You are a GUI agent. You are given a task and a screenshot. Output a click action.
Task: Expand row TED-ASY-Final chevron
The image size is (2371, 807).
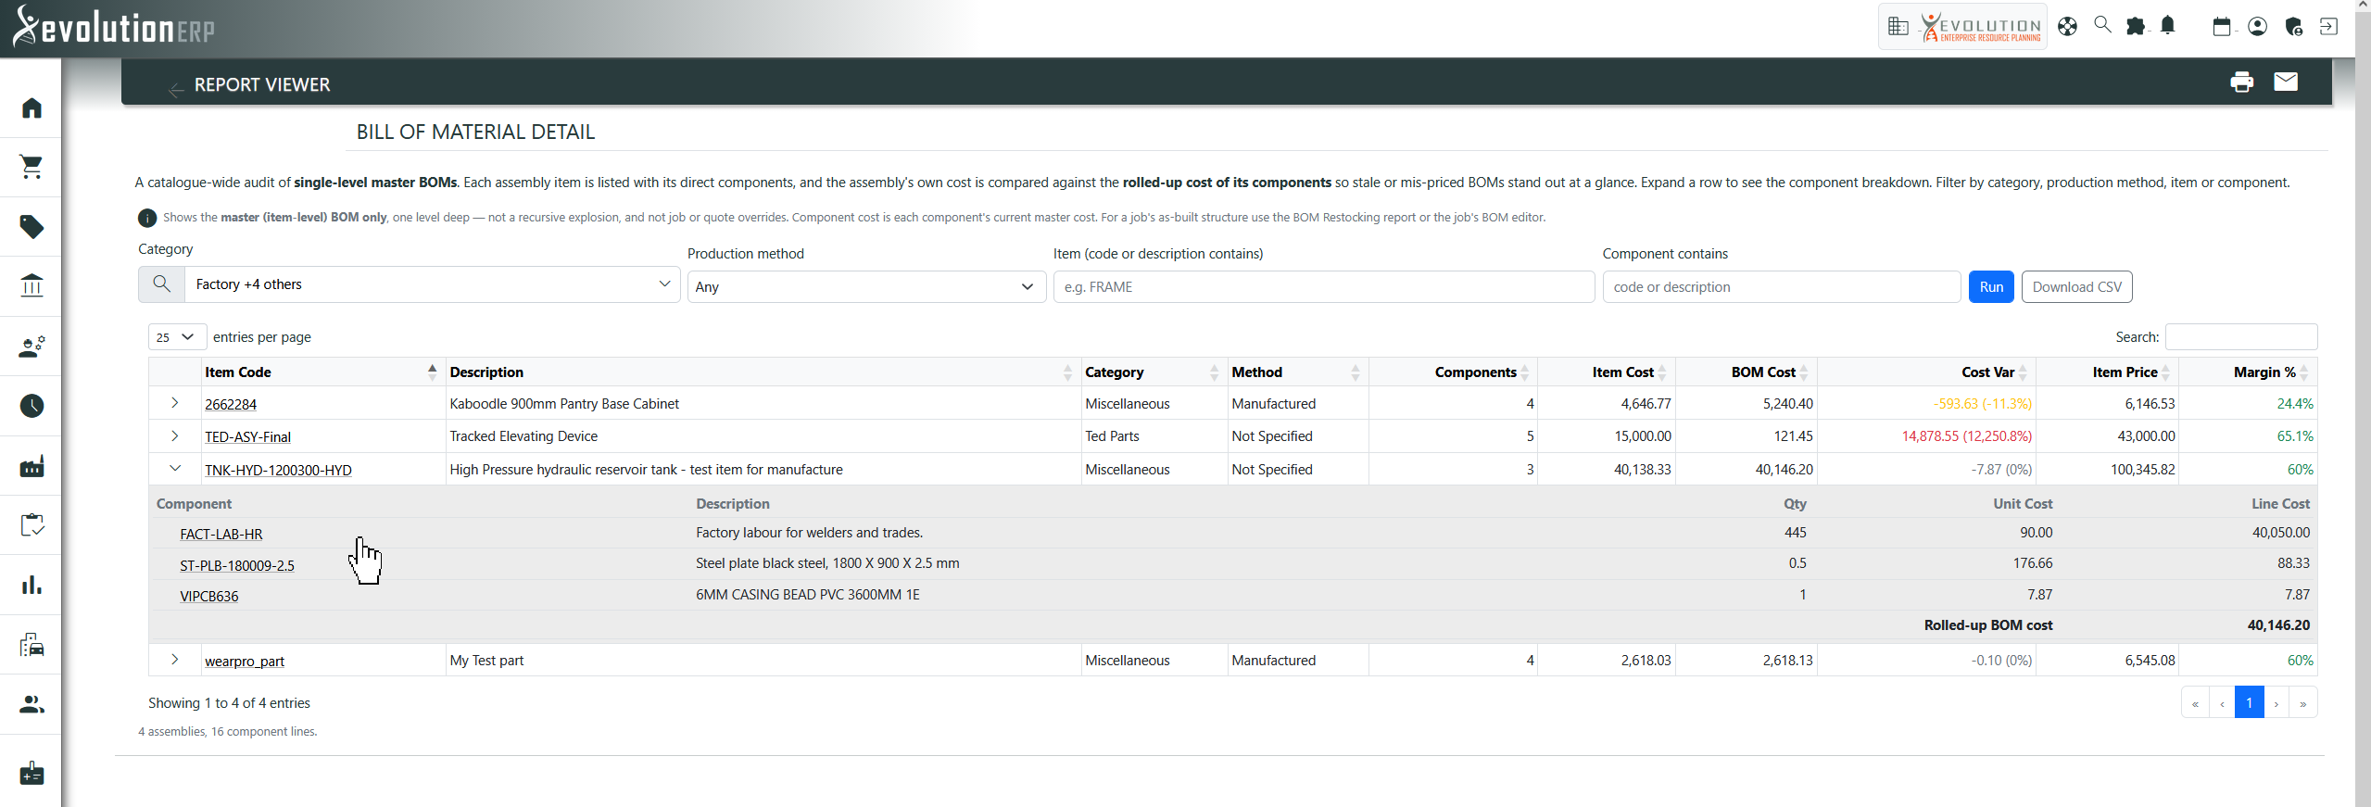[x=174, y=435]
